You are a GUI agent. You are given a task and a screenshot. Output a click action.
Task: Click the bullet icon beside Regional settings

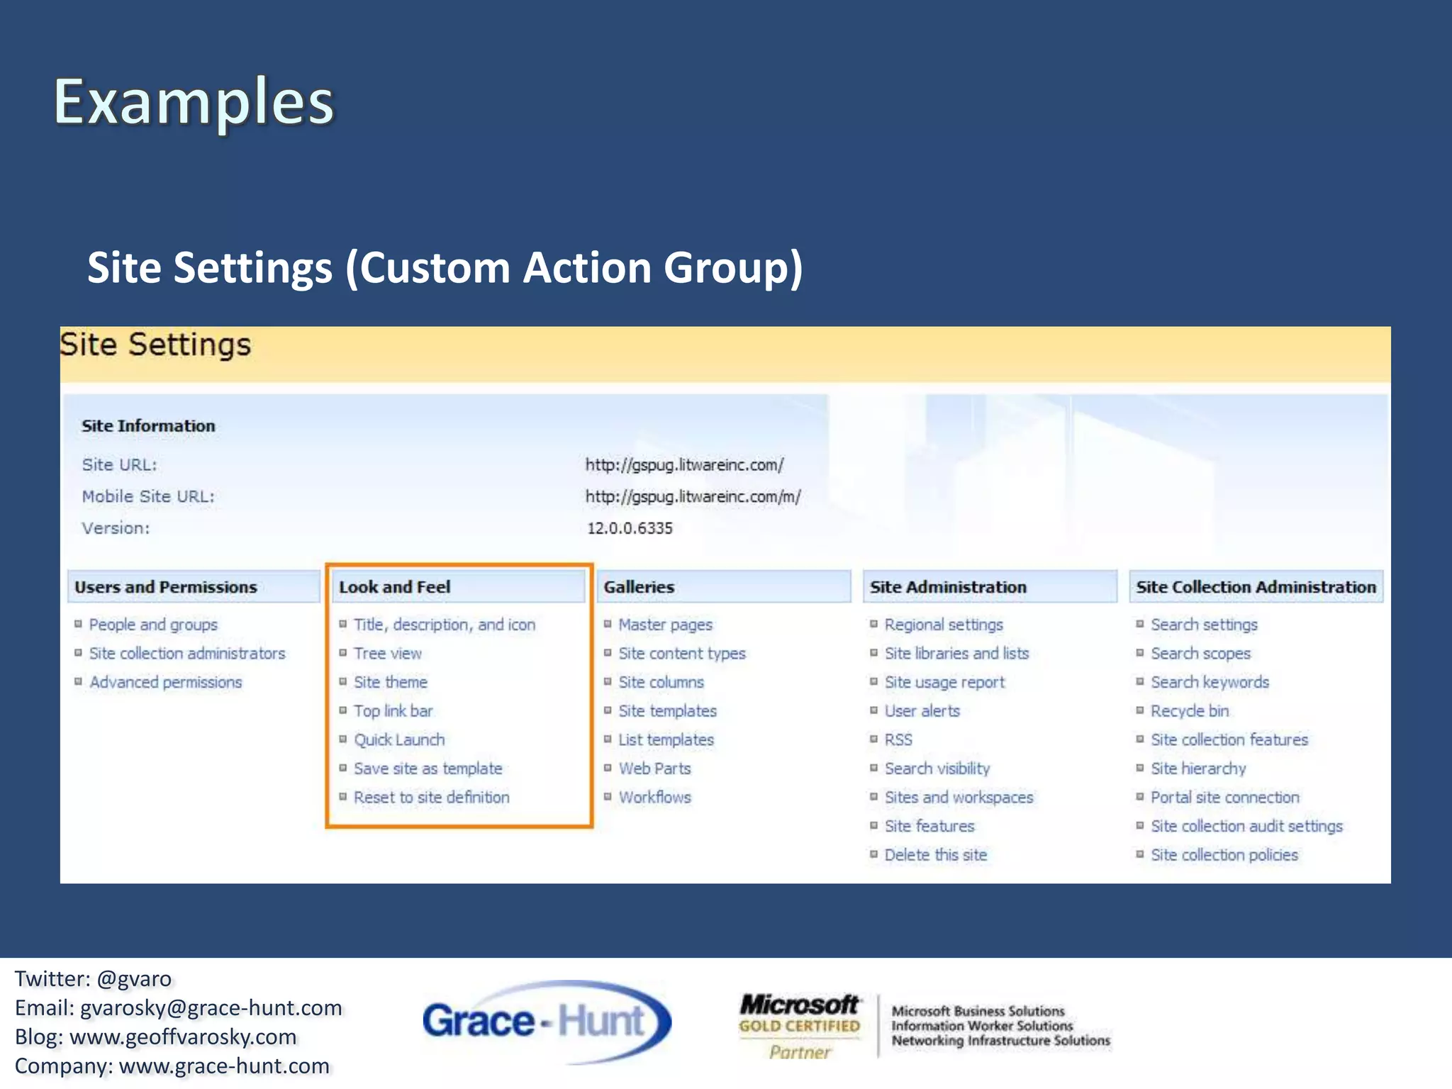(873, 624)
